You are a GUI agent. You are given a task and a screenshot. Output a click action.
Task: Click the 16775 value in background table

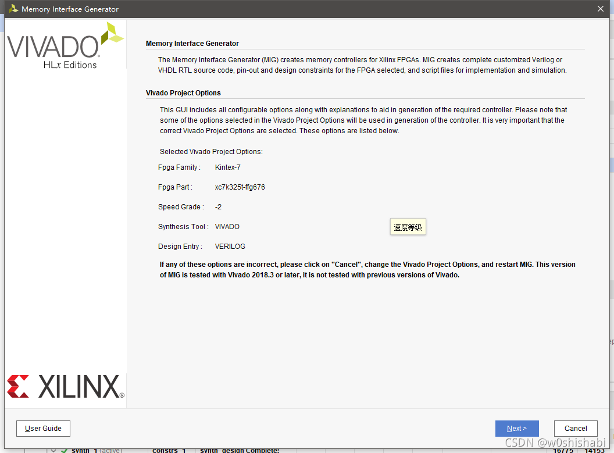tap(563, 451)
